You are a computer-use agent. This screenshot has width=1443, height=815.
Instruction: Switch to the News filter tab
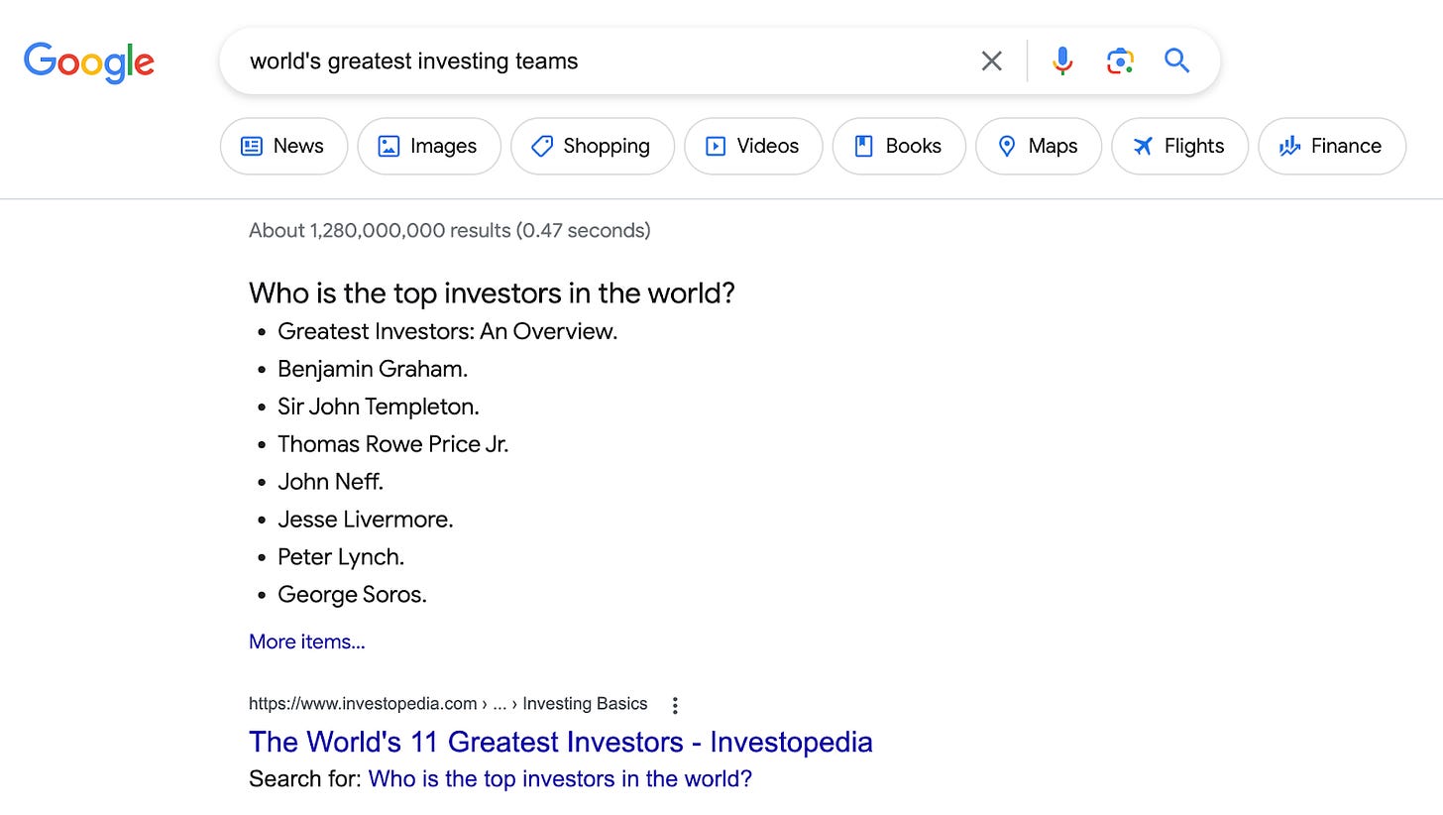click(283, 146)
